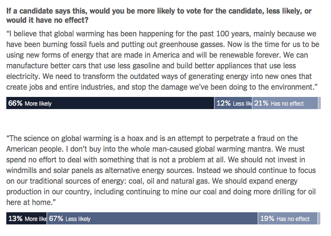Viewport: 331px width, 236px height.
Task: Click the unlabeled end segment of first bar
Action: pos(319,103)
